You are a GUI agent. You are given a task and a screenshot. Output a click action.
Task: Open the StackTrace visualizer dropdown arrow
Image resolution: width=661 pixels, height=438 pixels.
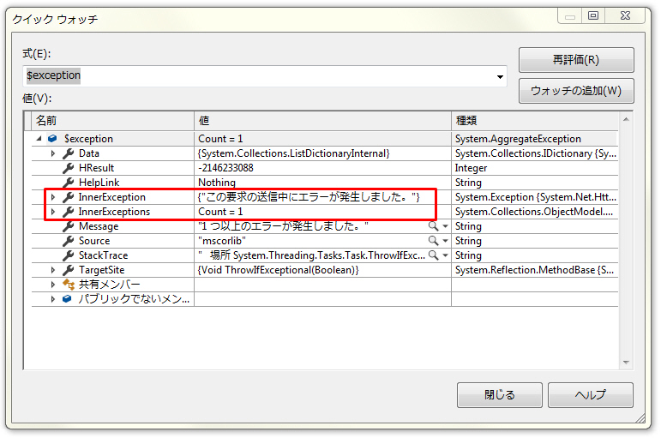point(446,255)
